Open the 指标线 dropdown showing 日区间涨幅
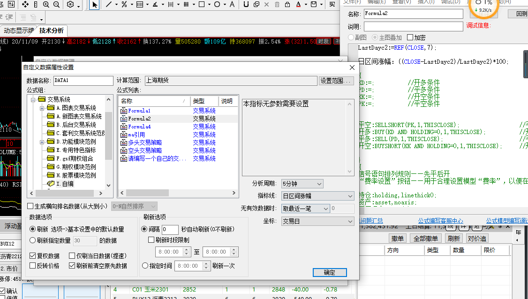The width and height of the screenshot is (528, 299). point(317,196)
